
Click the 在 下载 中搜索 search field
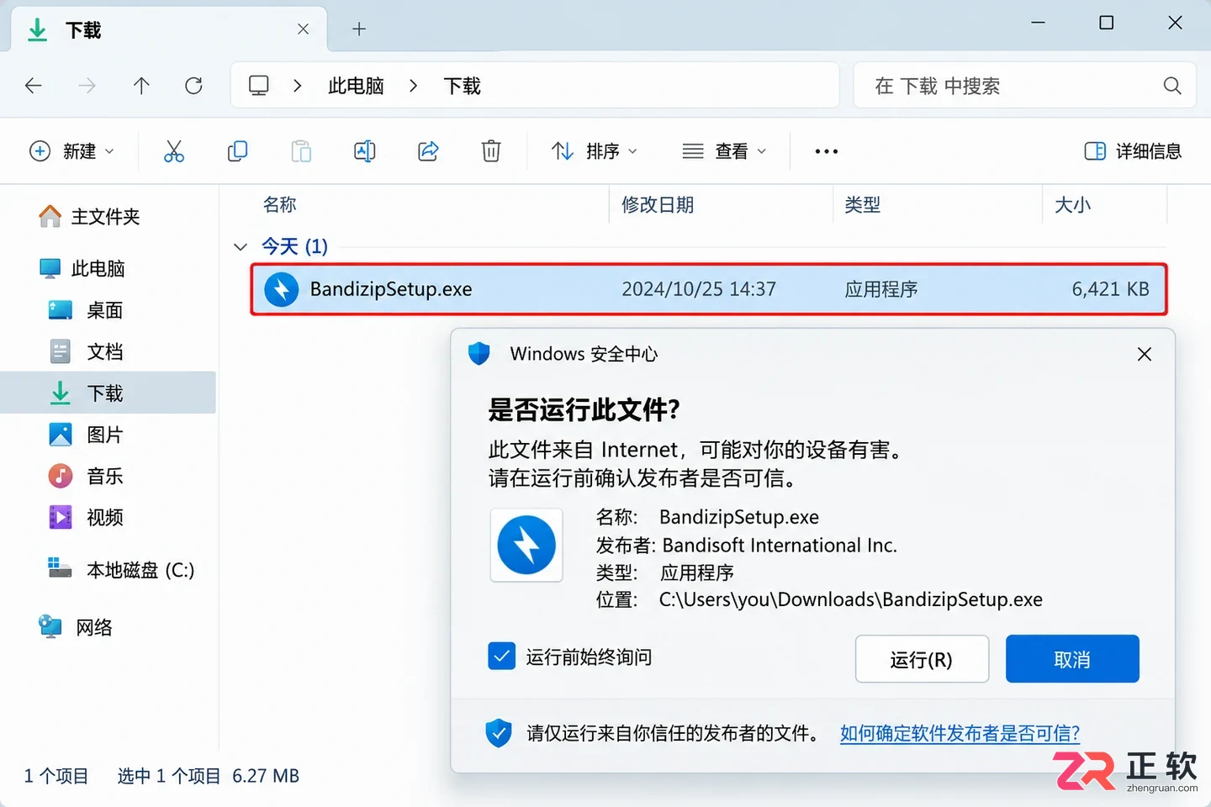click(x=1024, y=86)
